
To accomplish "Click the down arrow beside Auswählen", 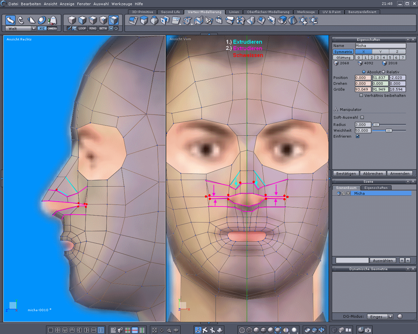I will (x=402, y=260).
